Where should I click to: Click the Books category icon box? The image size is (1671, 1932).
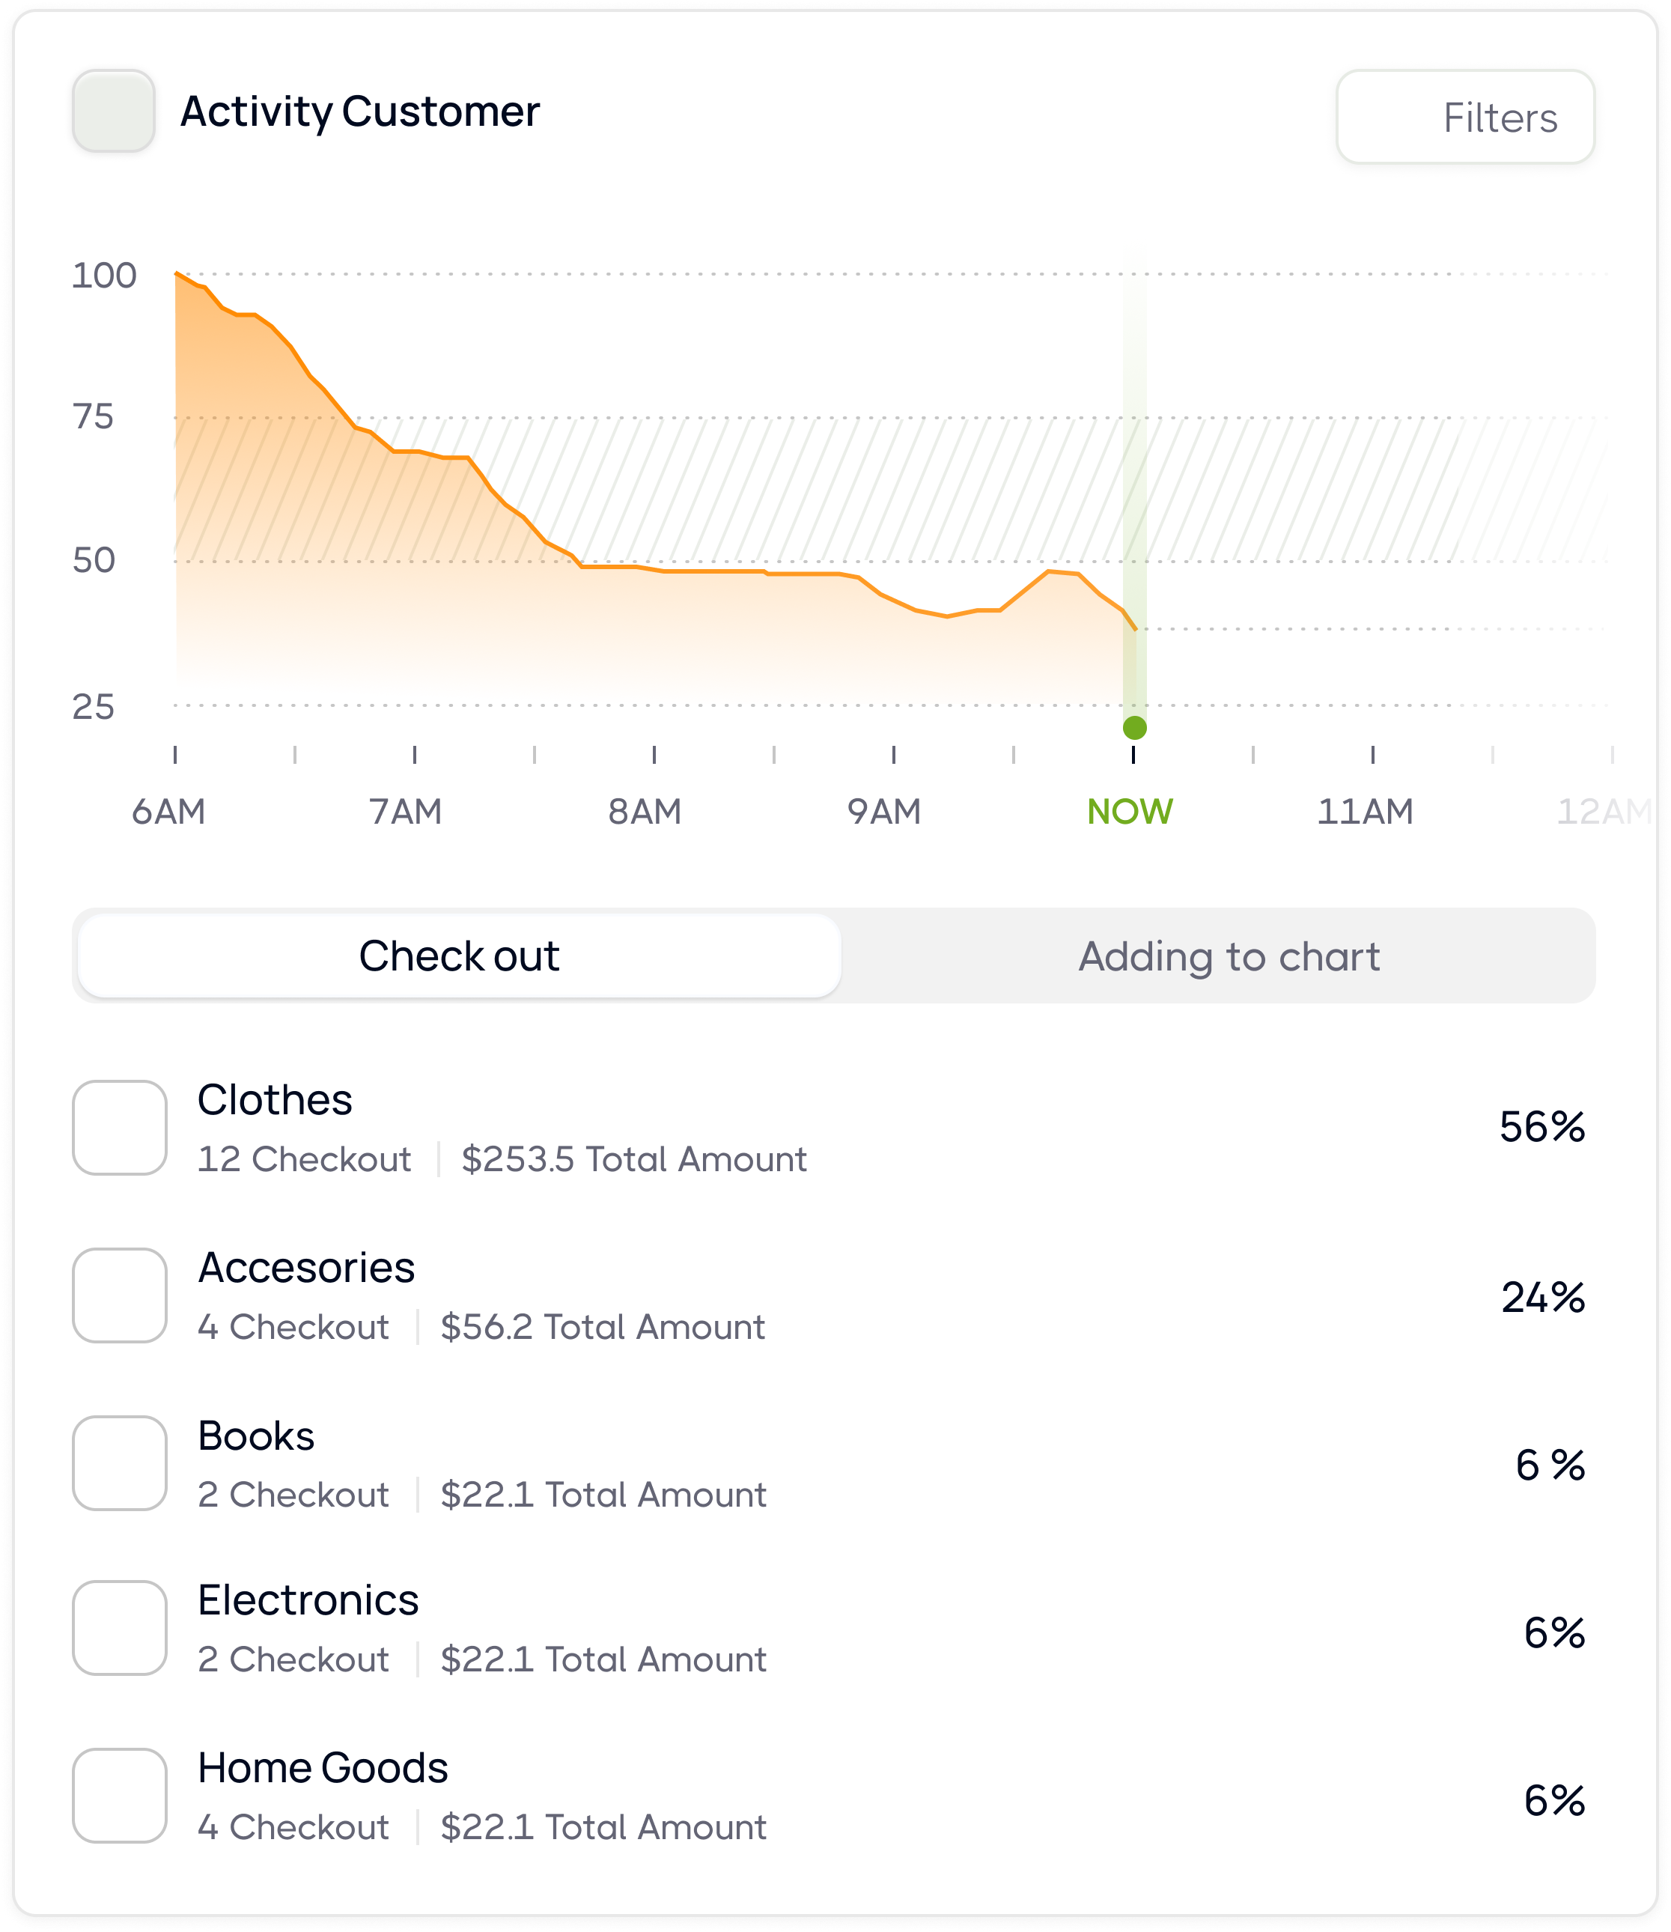(119, 1462)
